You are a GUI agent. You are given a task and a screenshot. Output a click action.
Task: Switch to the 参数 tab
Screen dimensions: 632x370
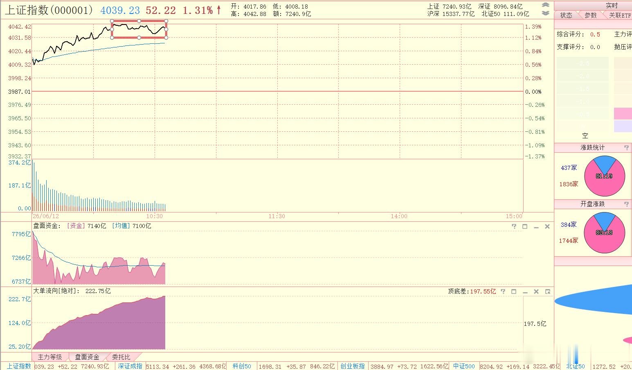coord(591,15)
